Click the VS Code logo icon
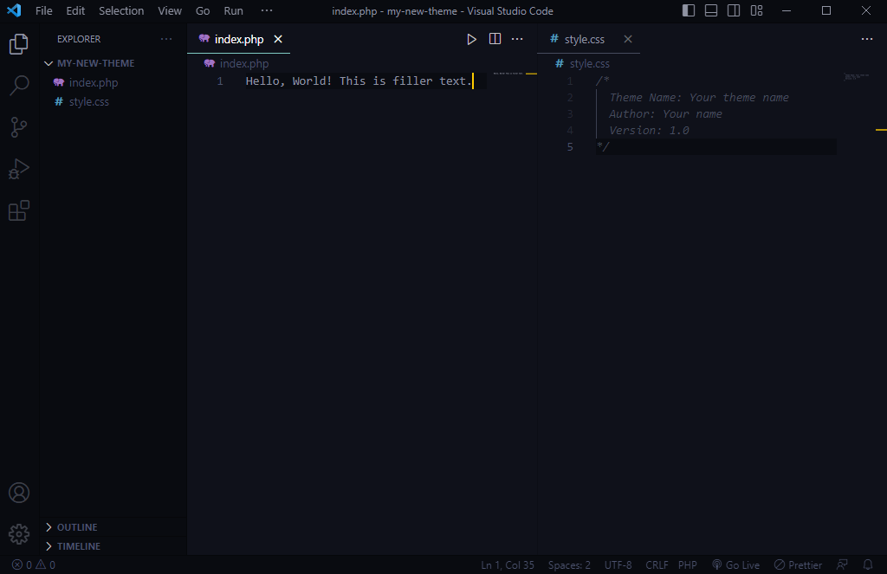The height and width of the screenshot is (574, 887). 14,10
